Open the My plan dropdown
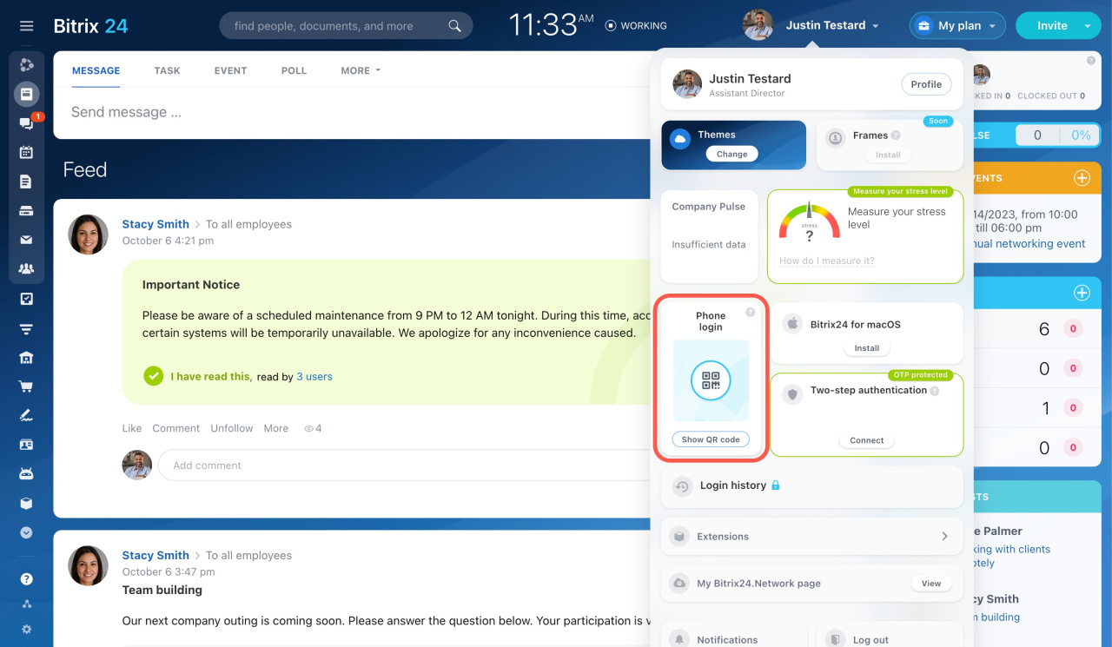The height and width of the screenshot is (647, 1112). click(957, 26)
